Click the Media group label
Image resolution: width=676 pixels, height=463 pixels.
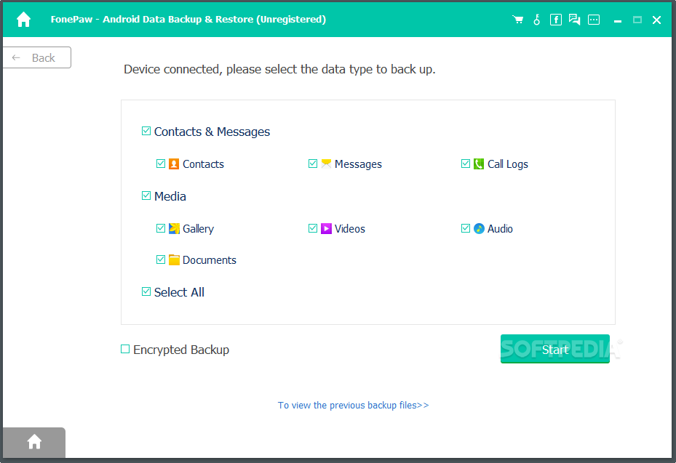[x=170, y=196]
